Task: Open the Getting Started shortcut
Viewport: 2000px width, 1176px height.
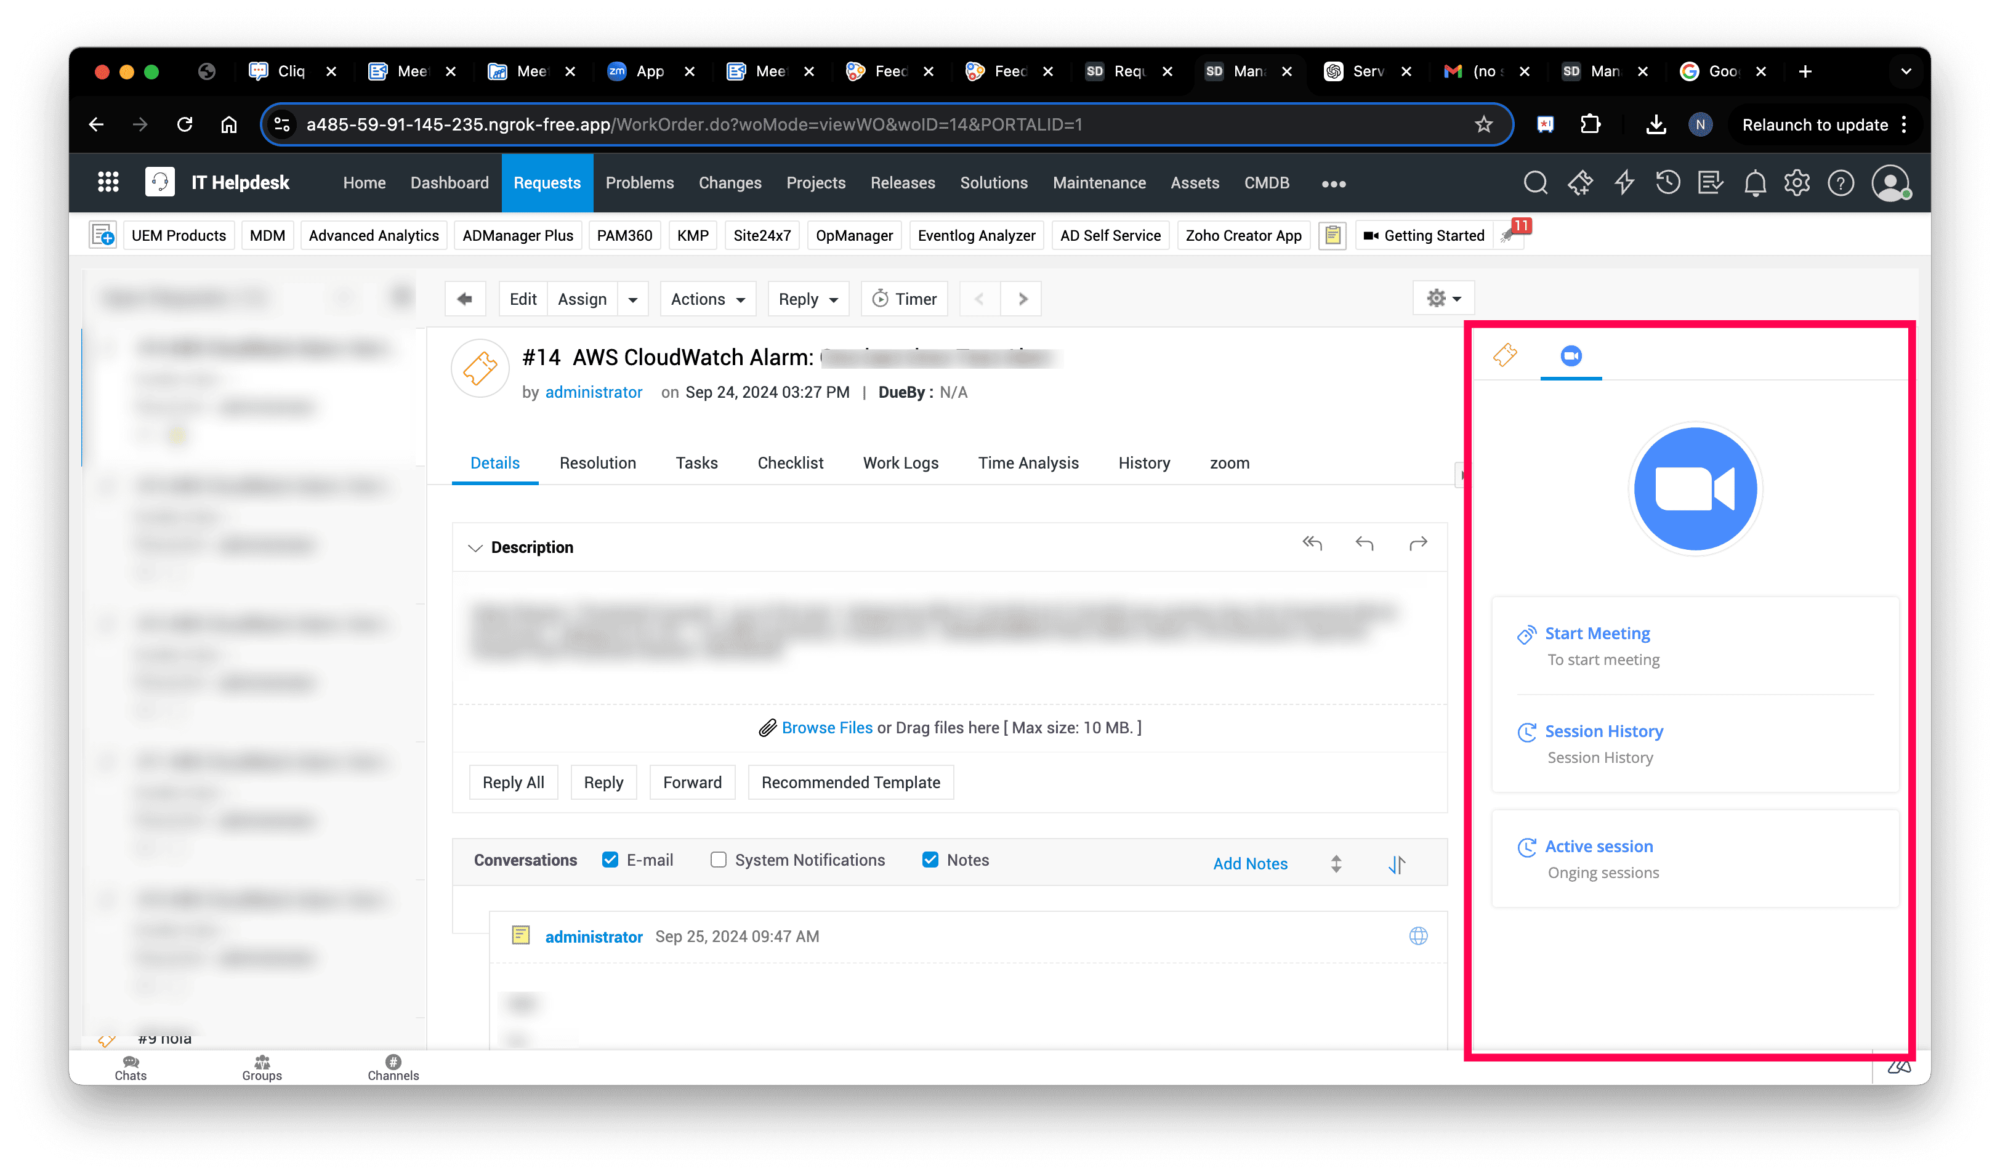Action: (1424, 235)
